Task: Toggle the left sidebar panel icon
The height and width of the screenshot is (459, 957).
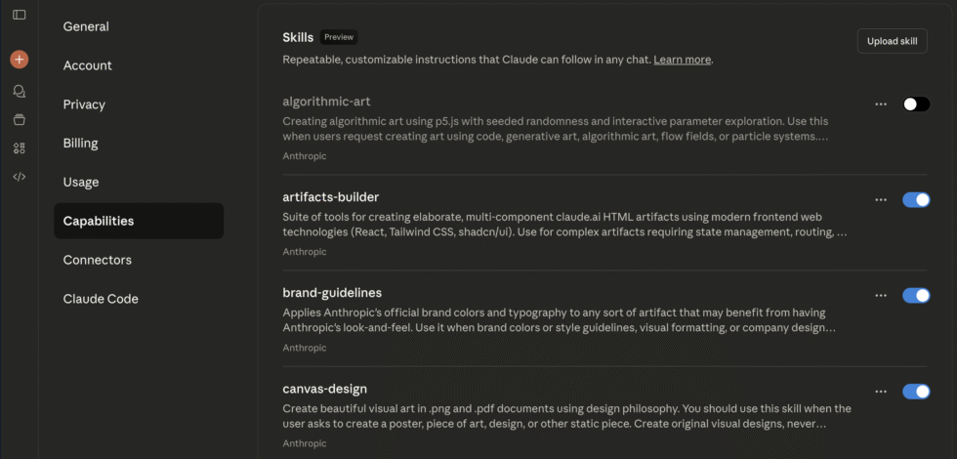Action: (20, 15)
